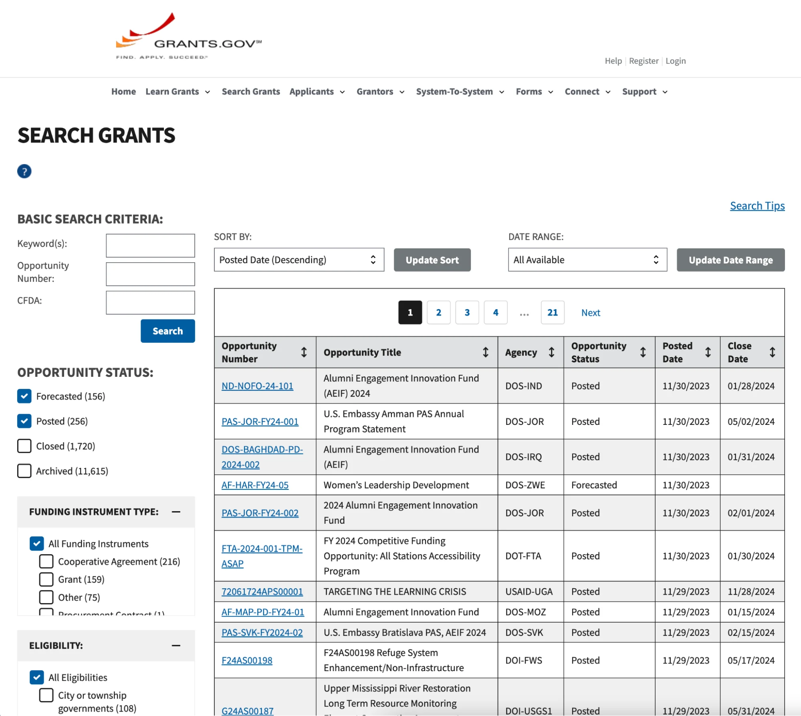Click the Update Date Range button
This screenshot has width=801, height=716.
click(x=730, y=260)
